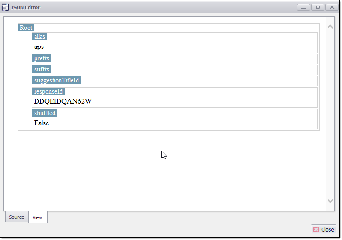Maximize the JSON Editor window
Image resolution: width=342 pixels, height=240 pixels.
tap(318, 7)
